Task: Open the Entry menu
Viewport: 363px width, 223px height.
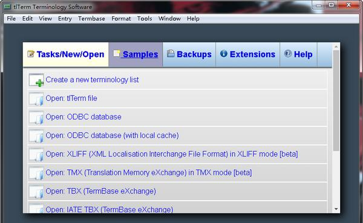Action: tap(65, 19)
